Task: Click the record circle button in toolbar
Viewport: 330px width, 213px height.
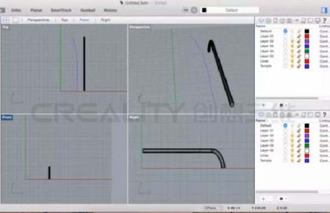Action: pyautogui.click(x=194, y=10)
